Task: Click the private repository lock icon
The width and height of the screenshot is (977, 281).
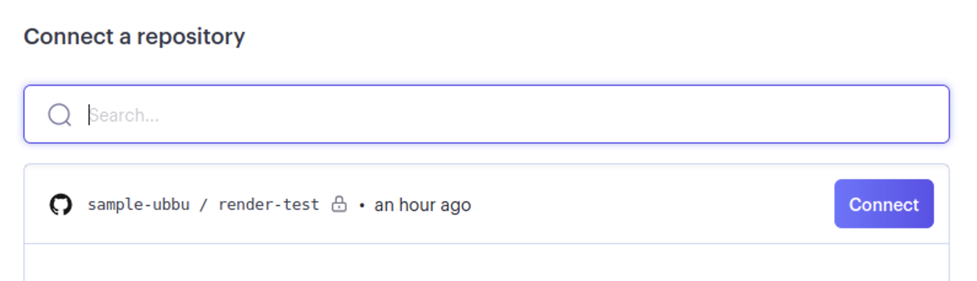Action: click(339, 204)
